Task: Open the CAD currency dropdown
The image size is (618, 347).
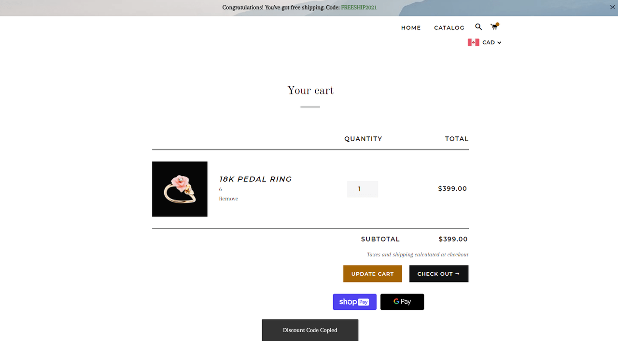Action: coord(489,42)
